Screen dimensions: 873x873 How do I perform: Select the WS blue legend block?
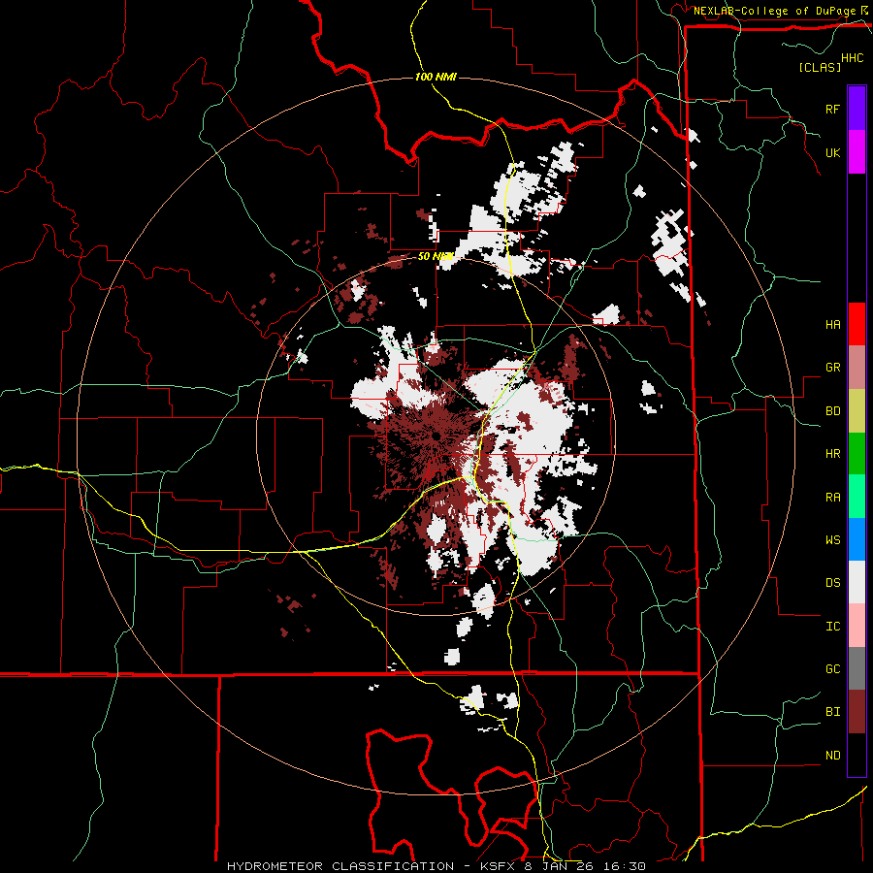pos(857,539)
